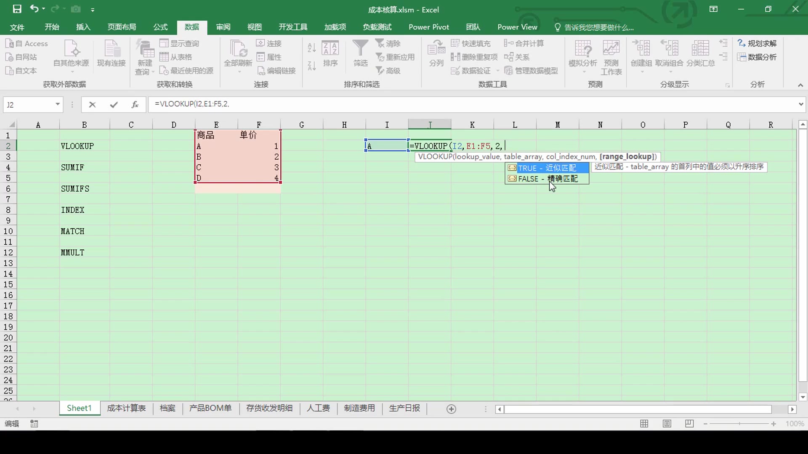Click the Undo arrow icon
The height and width of the screenshot is (454, 808).
[34, 9]
